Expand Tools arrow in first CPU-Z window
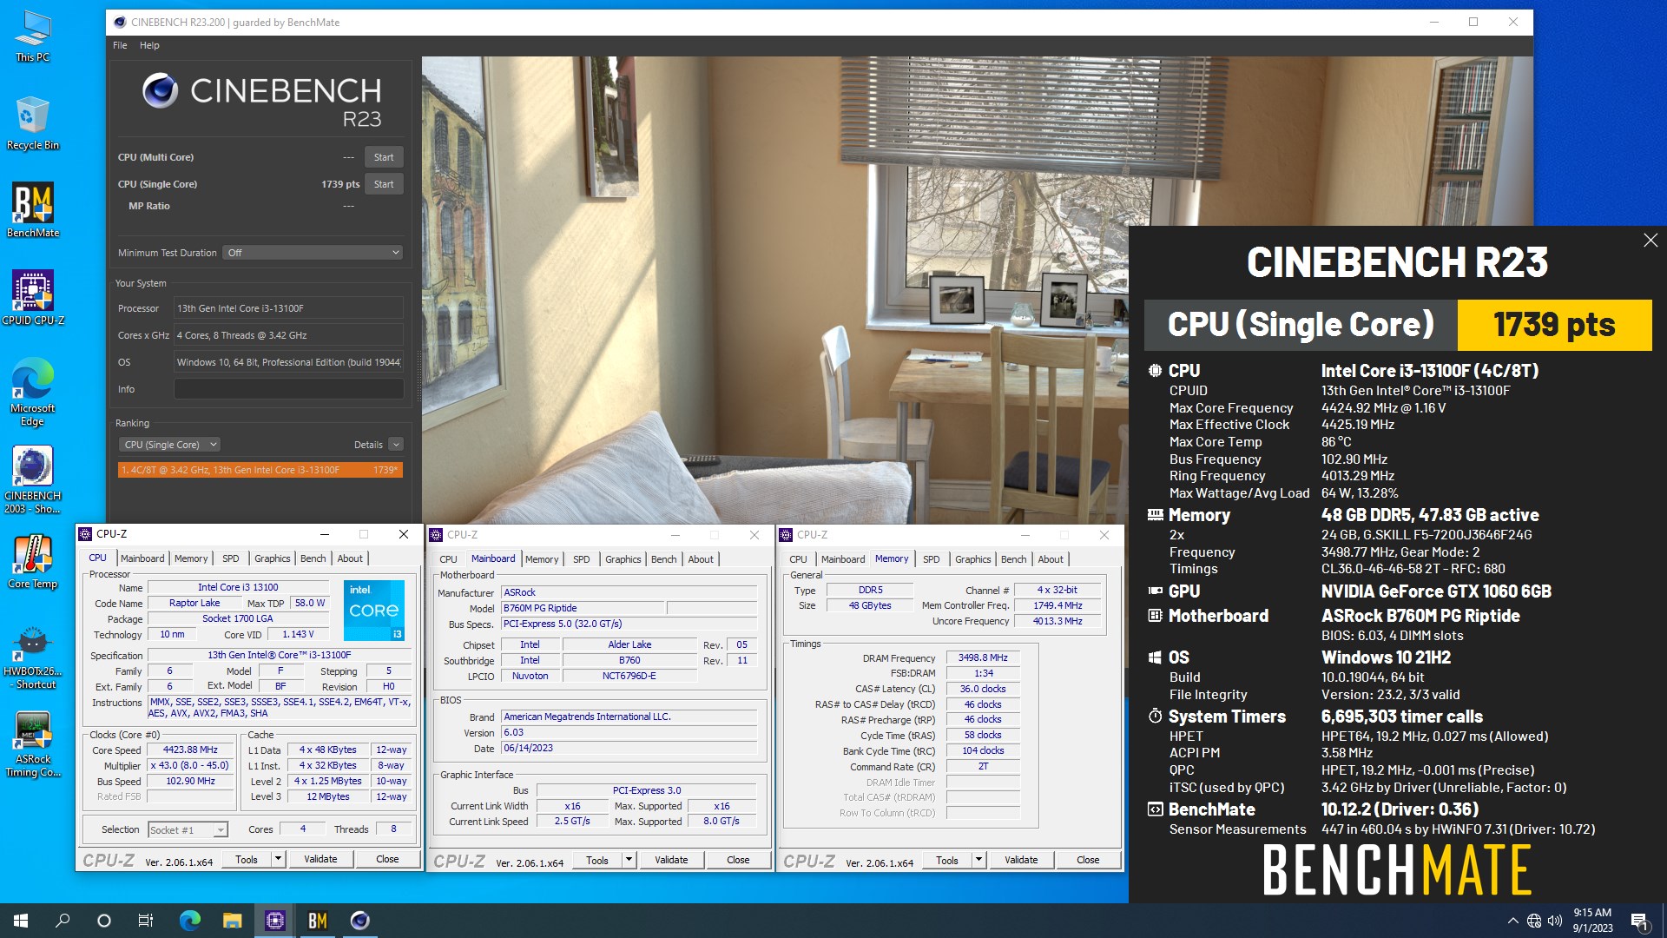 click(x=278, y=859)
